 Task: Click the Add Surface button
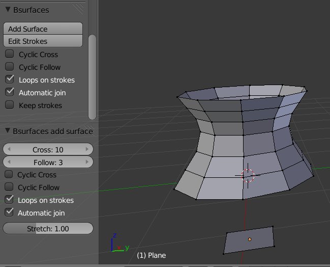(43, 29)
